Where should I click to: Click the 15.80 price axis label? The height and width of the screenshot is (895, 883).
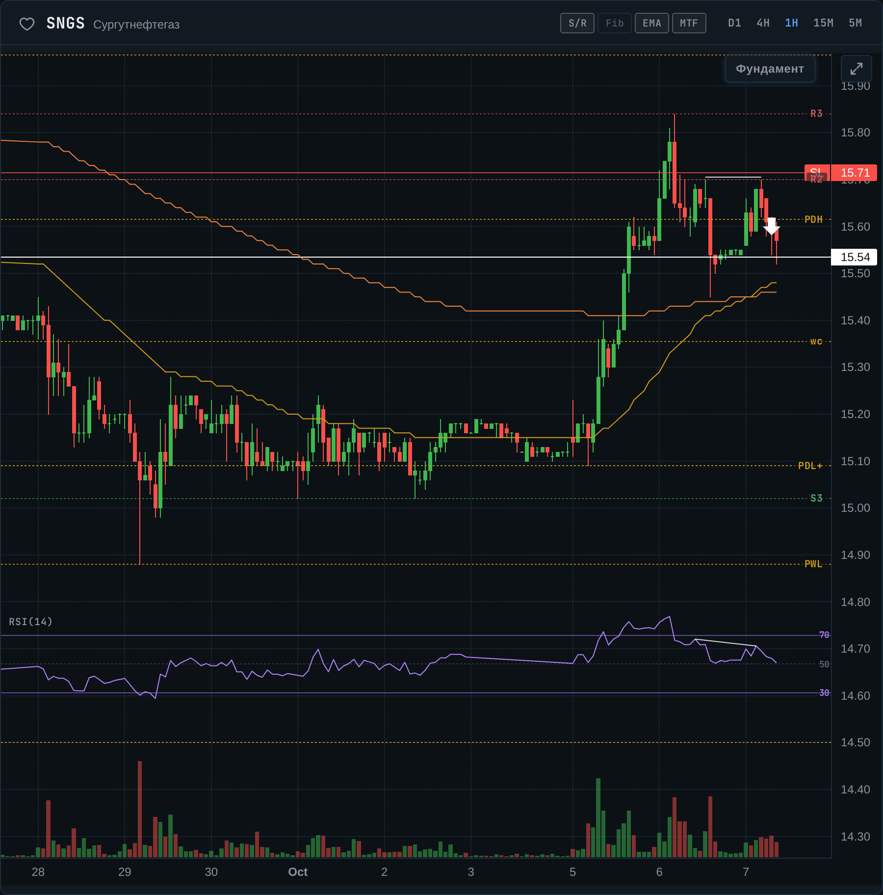855,132
